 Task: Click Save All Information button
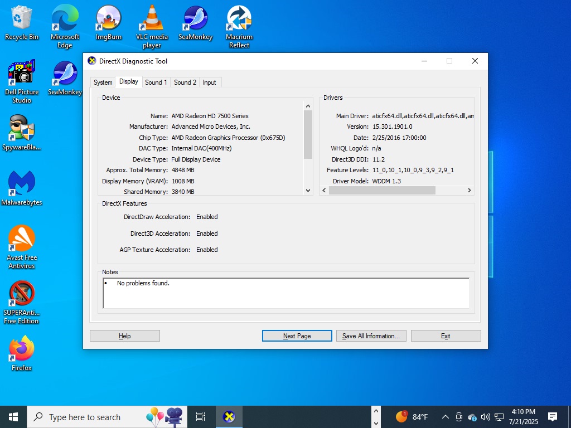[371, 336]
